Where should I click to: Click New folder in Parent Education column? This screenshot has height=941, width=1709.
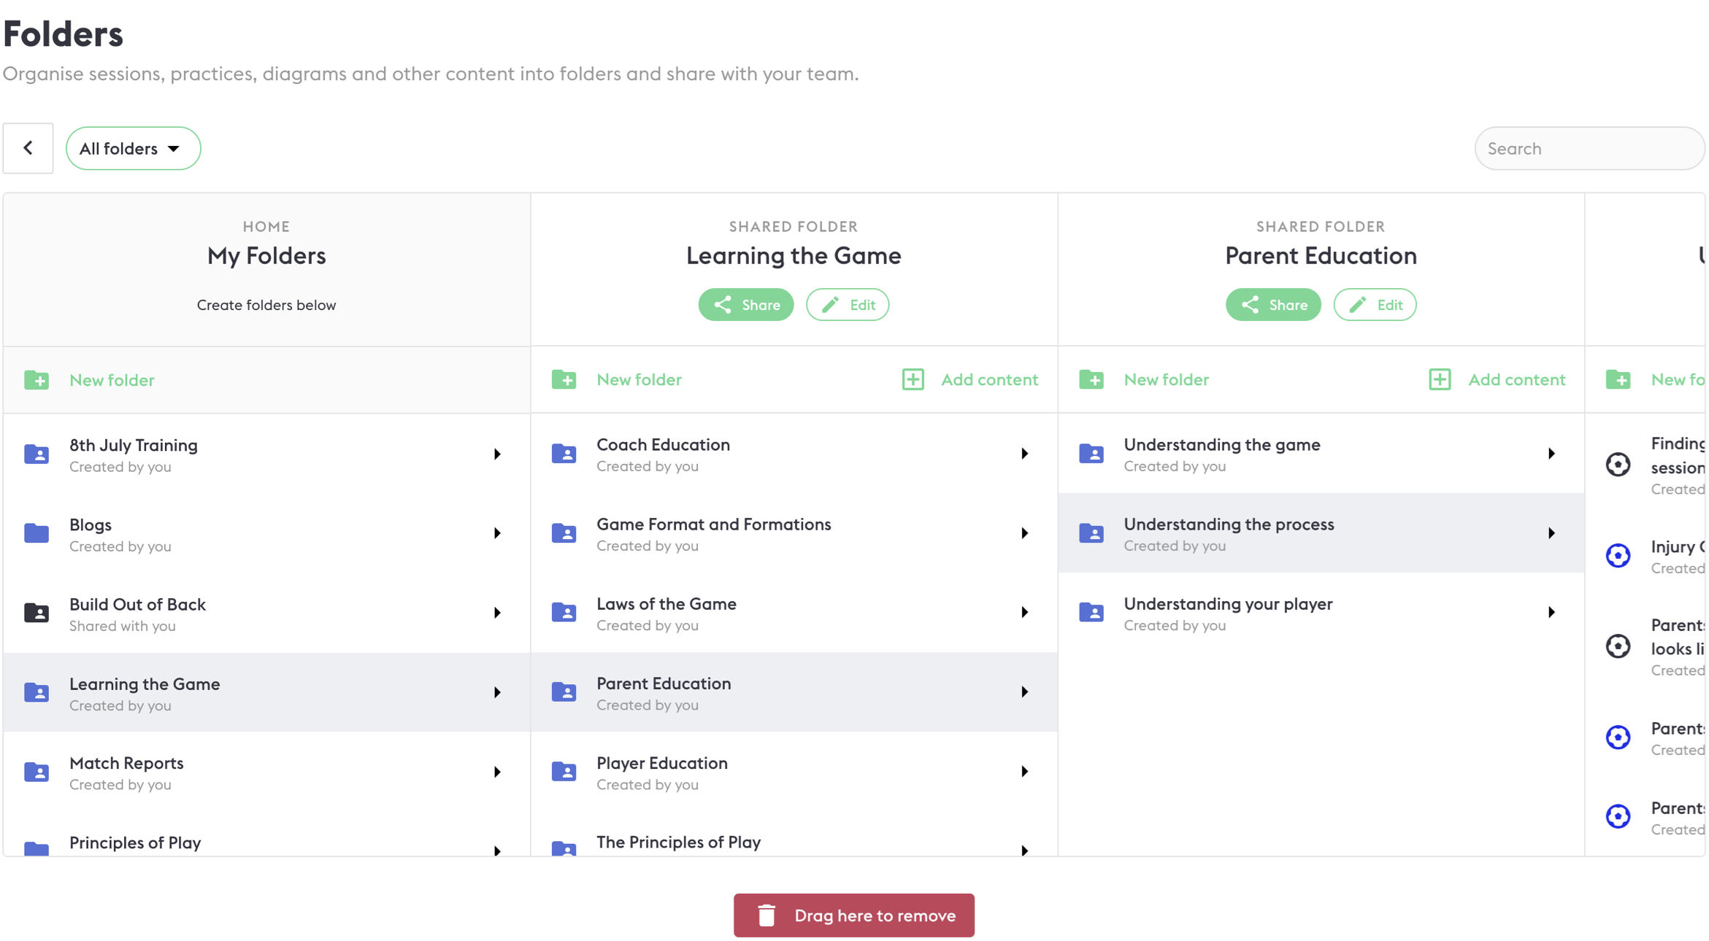tap(1165, 379)
